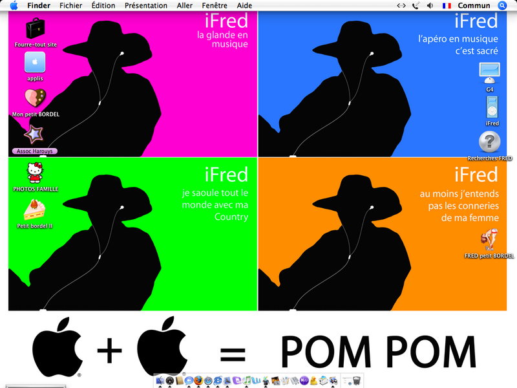
Task: Open the Fenêtre menu
Action: point(215,5)
